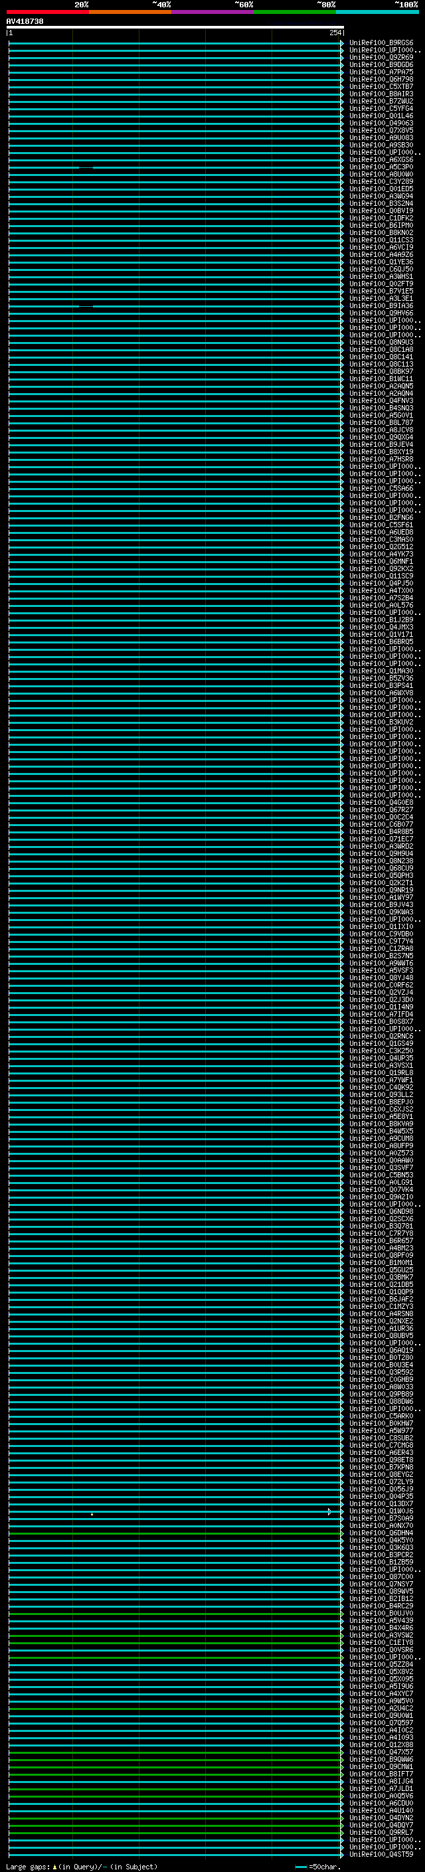Open hit UniRef100_C5XTB7
Image resolution: width=425 pixels, height=1872 pixels.
click(381, 86)
